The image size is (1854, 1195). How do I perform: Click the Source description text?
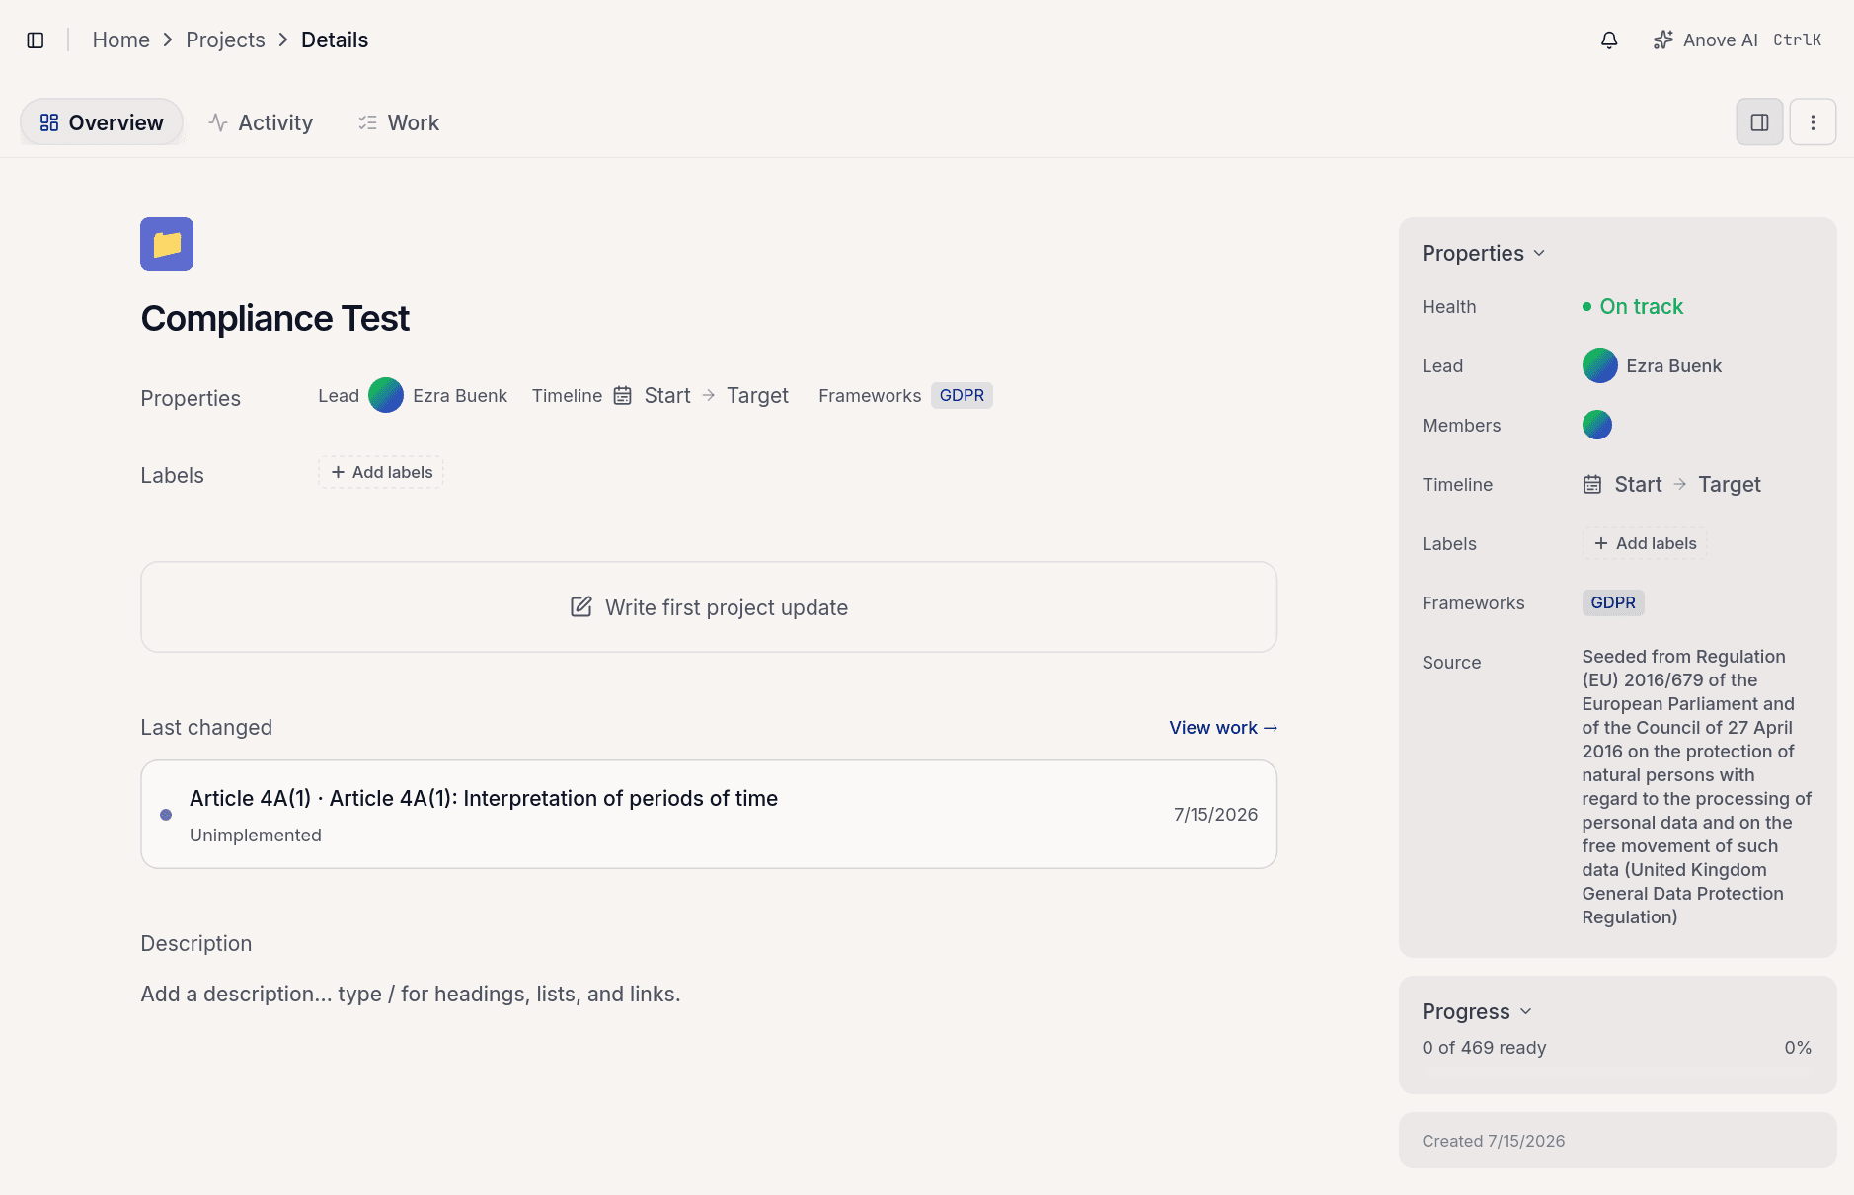tap(1697, 787)
